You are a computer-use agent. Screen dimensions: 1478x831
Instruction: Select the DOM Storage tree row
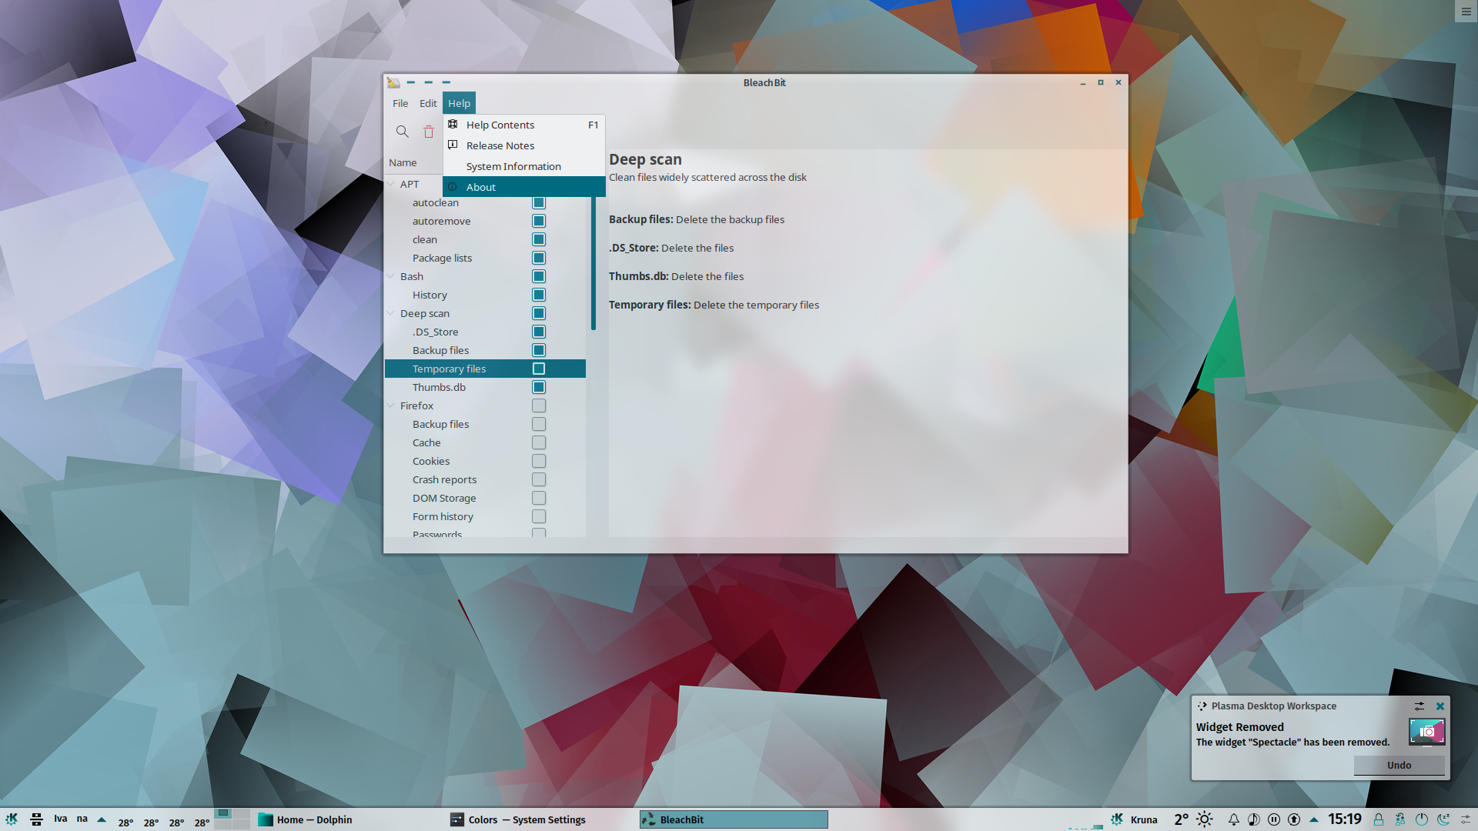click(485, 498)
